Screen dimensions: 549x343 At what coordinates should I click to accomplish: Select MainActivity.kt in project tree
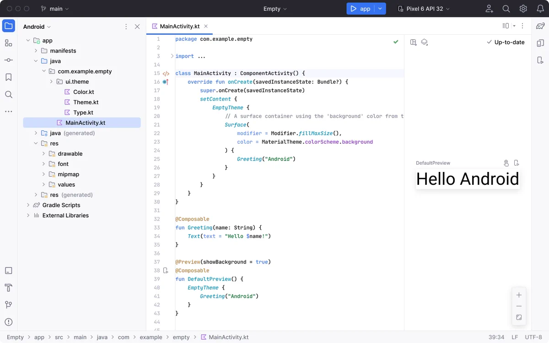click(82, 123)
